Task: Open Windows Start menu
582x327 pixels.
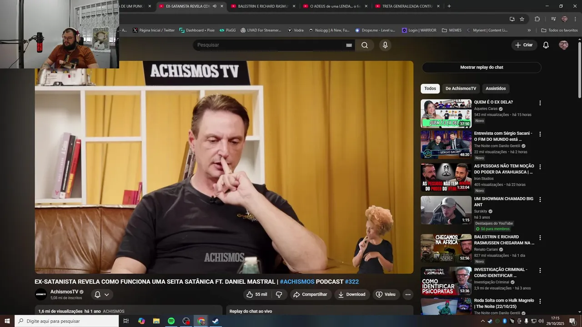Action: pos(7,321)
